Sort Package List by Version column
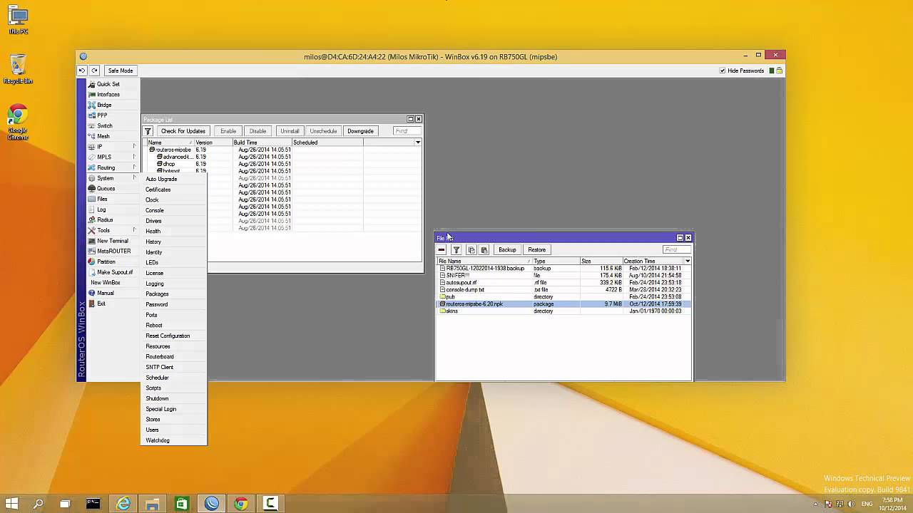The width and height of the screenshot is (913, 513). [x=213, y=142]
